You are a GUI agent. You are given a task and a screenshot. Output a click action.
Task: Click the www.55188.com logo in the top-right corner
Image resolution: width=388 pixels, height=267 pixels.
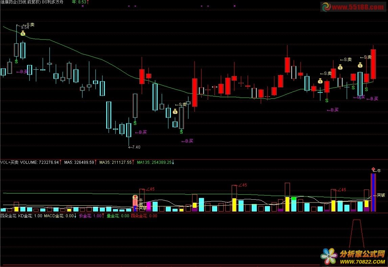pos(353,7)
